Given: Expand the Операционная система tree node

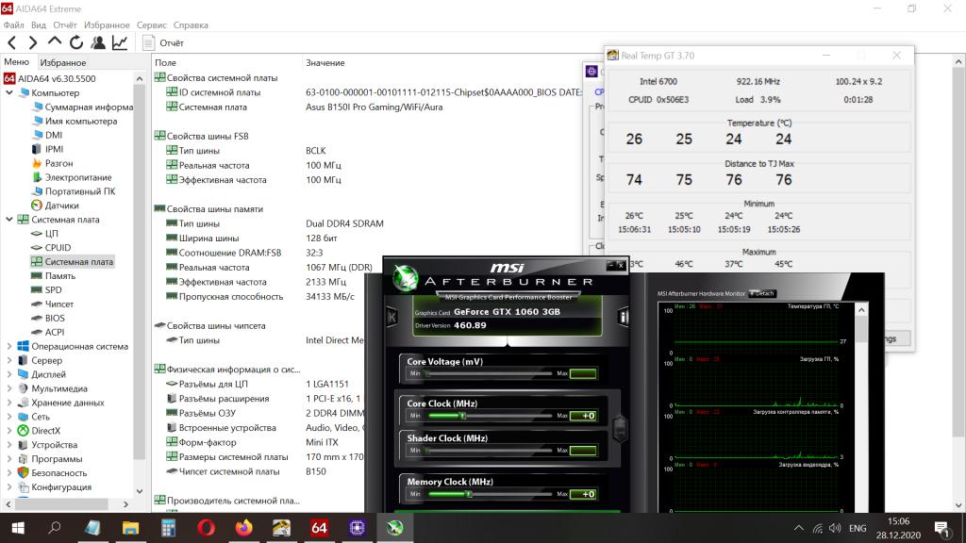Looking at the screenshot, I should click(9, 346).
